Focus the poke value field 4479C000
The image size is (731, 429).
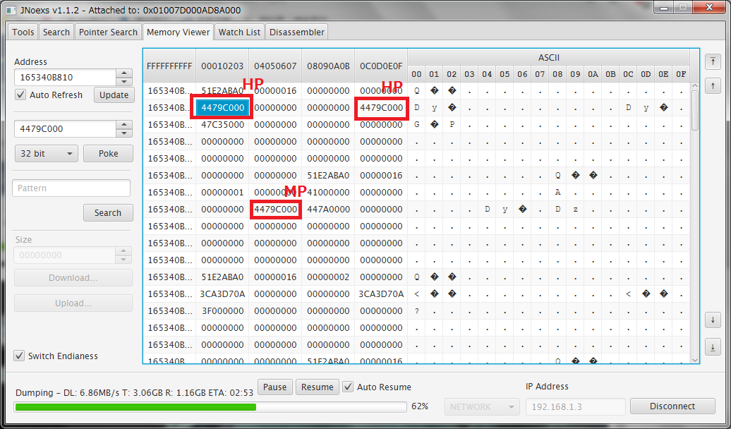(x=65, y=128)
